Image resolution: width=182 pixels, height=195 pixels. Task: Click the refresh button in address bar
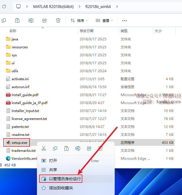point(4,7)
